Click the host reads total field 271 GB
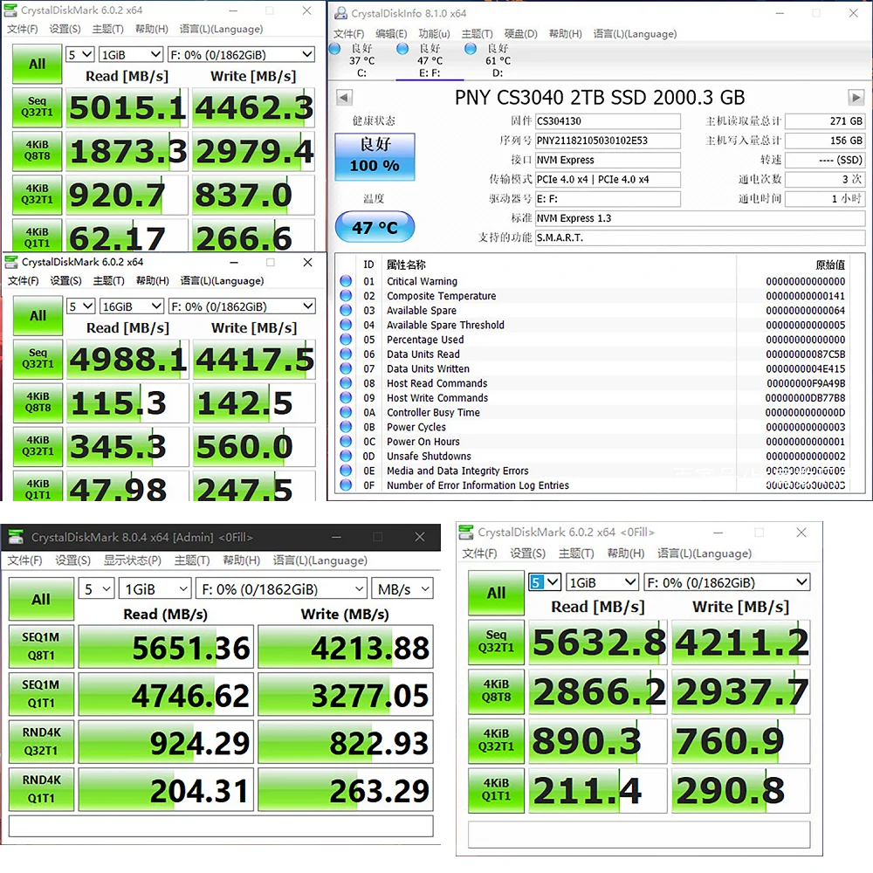This screenshot has height=873, width=873. pos(825,120)
